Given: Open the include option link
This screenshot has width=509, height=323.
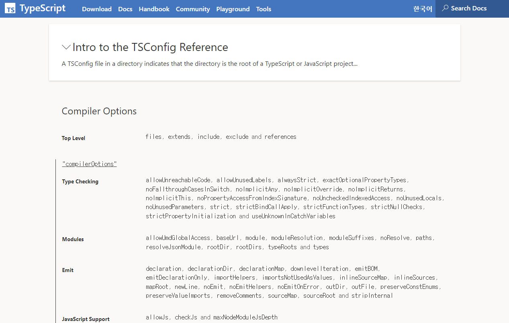Looking at the screenshot, I should coord(209,137).
